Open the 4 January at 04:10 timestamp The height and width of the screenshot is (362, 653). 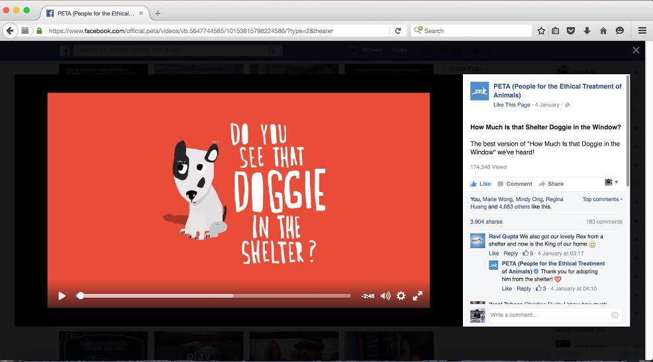[574, 289]
